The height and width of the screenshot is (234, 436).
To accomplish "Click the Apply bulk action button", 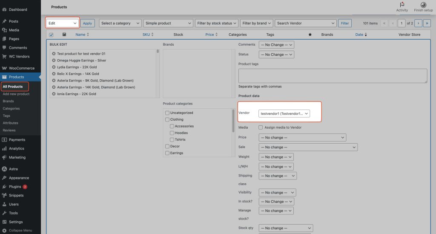I will click(x=87, y=23).
